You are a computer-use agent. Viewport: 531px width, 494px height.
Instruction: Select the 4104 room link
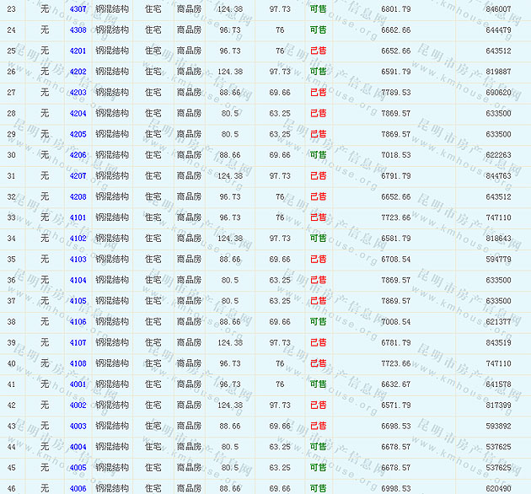78,280
